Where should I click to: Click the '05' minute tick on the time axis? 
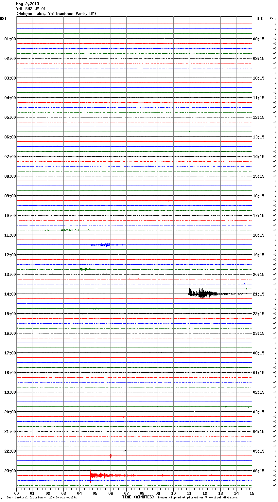tap(95, 493)
